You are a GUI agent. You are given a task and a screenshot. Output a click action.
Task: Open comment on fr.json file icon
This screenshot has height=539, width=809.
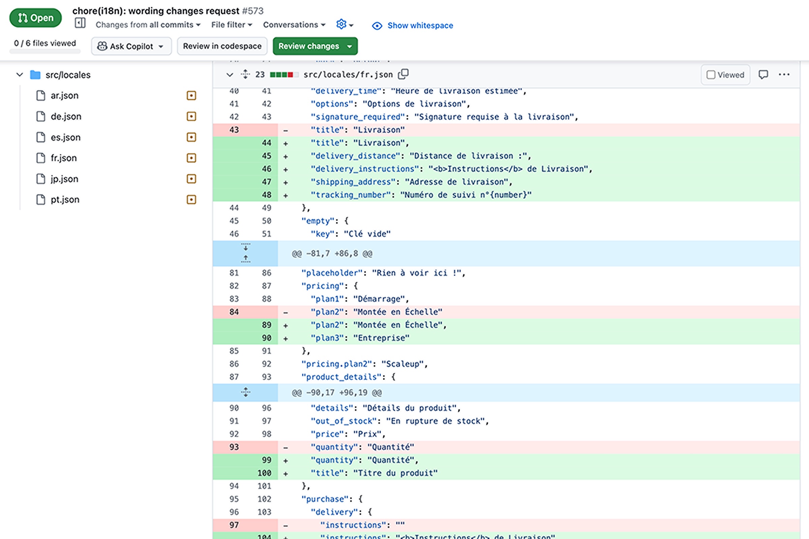(763, 74)
